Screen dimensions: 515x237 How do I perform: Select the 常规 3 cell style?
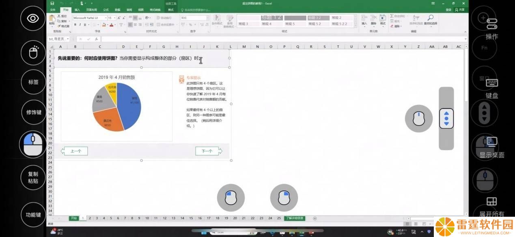click(x=248, y=24)
